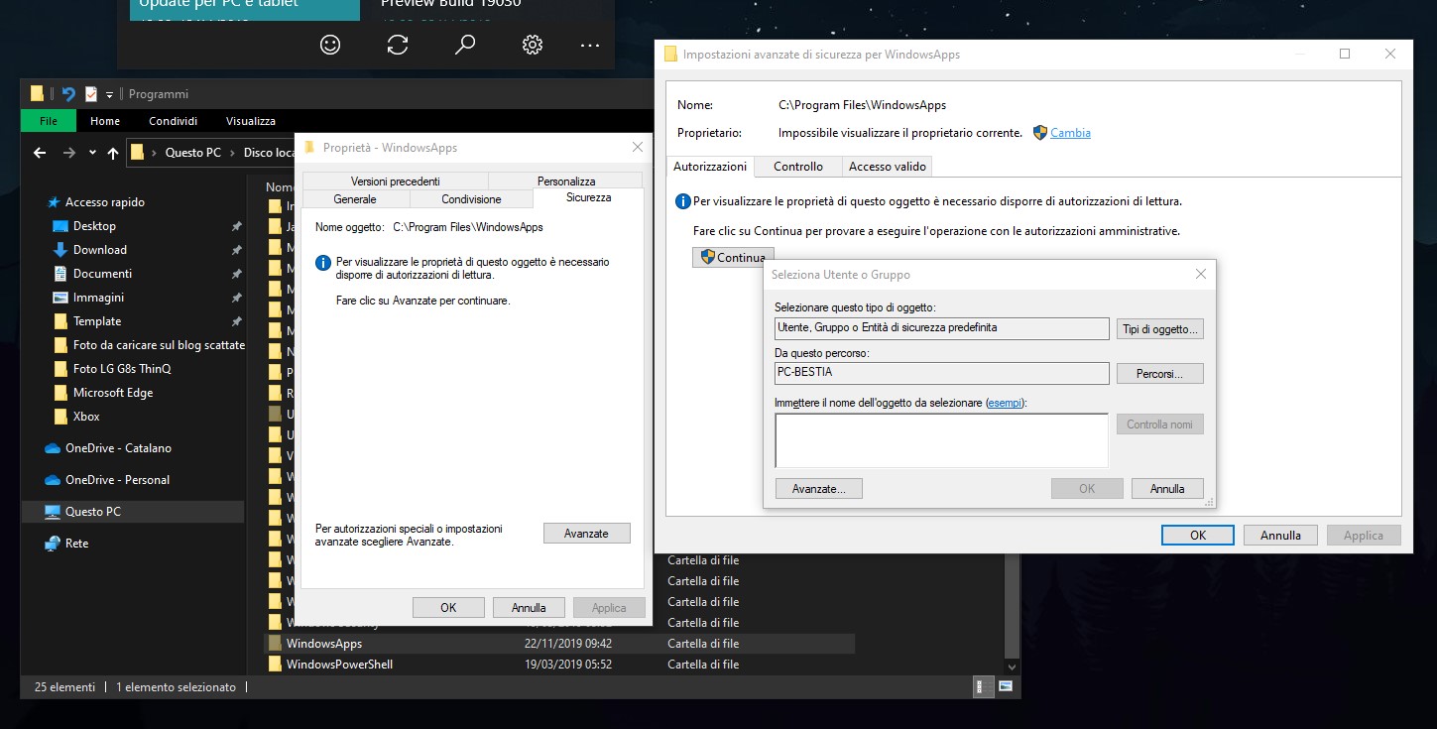The image size is (1437, 729).
Task: Open the Home ribbon tab
Action: pos(105,121)
